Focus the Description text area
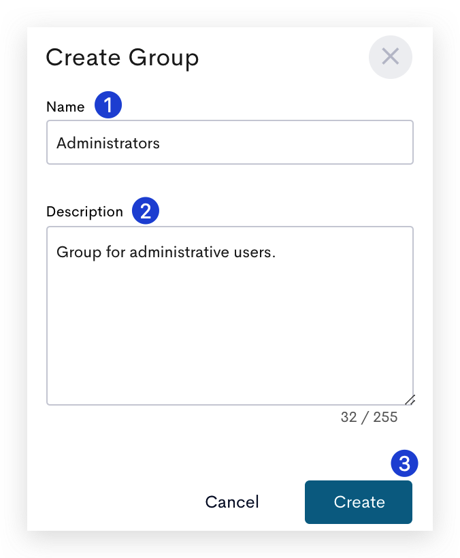This screenshot has height=558, width=460. pyautogui.click(x=230, y=316)
